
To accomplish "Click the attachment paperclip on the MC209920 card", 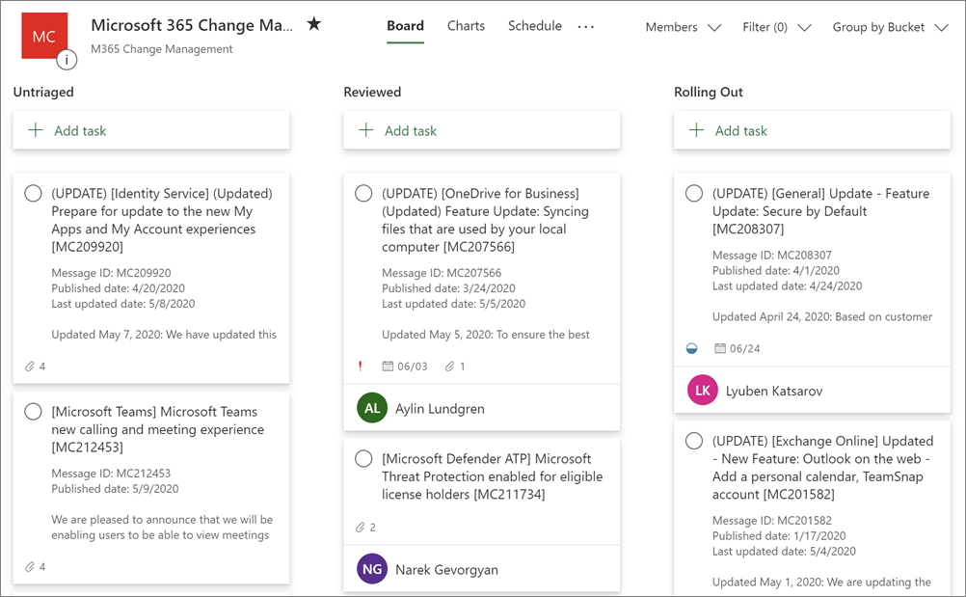I will 30,366.
